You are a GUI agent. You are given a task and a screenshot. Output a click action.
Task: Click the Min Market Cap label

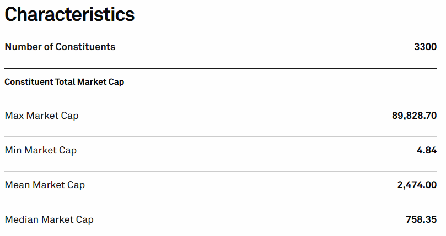point(41,150)
